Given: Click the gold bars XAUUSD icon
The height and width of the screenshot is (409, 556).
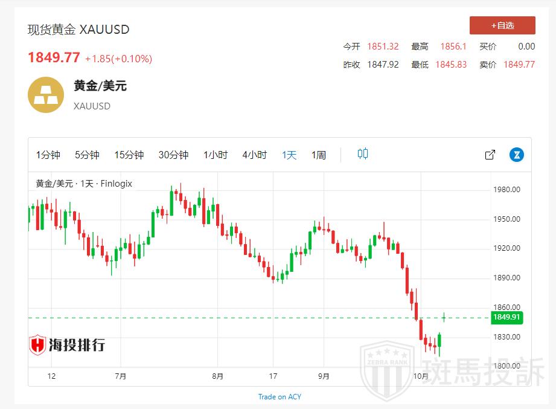Looking at the screenshot, I should [x=46, y=95].
